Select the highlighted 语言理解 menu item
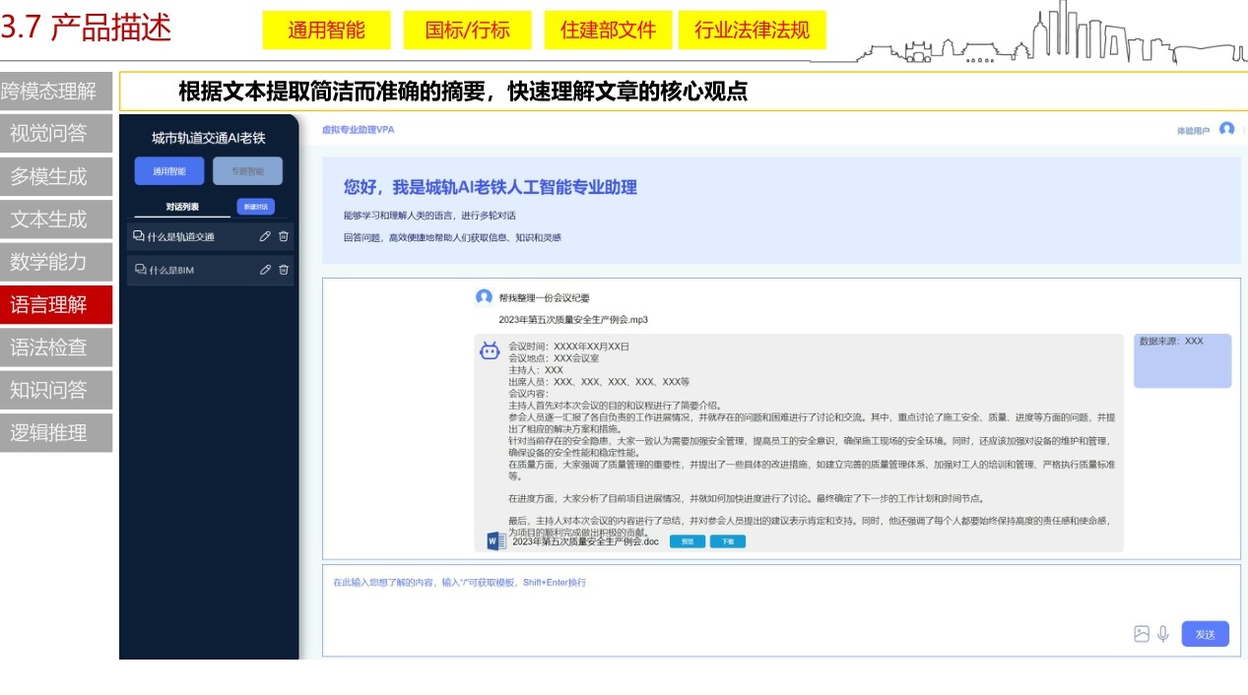The image size is (1248, 695). [56, 304]
